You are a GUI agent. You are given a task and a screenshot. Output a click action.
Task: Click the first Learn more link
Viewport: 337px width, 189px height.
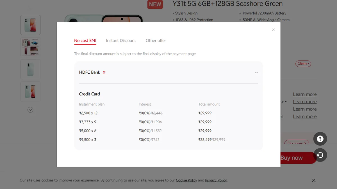click(305, 94)
